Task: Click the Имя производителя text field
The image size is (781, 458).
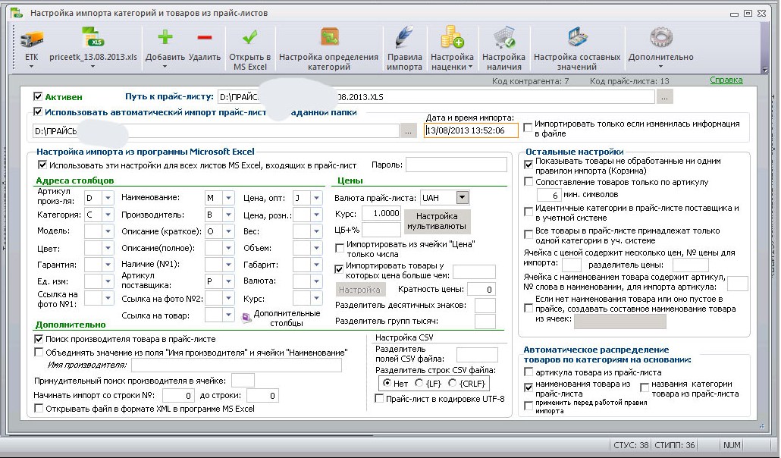Action: click(x=237, y=365)
